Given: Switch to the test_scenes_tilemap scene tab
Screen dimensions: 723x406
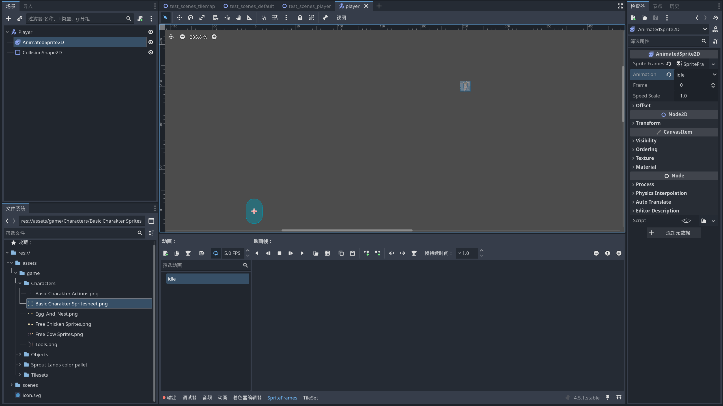Looking at the screenshot, I should (x=192, y=6).
